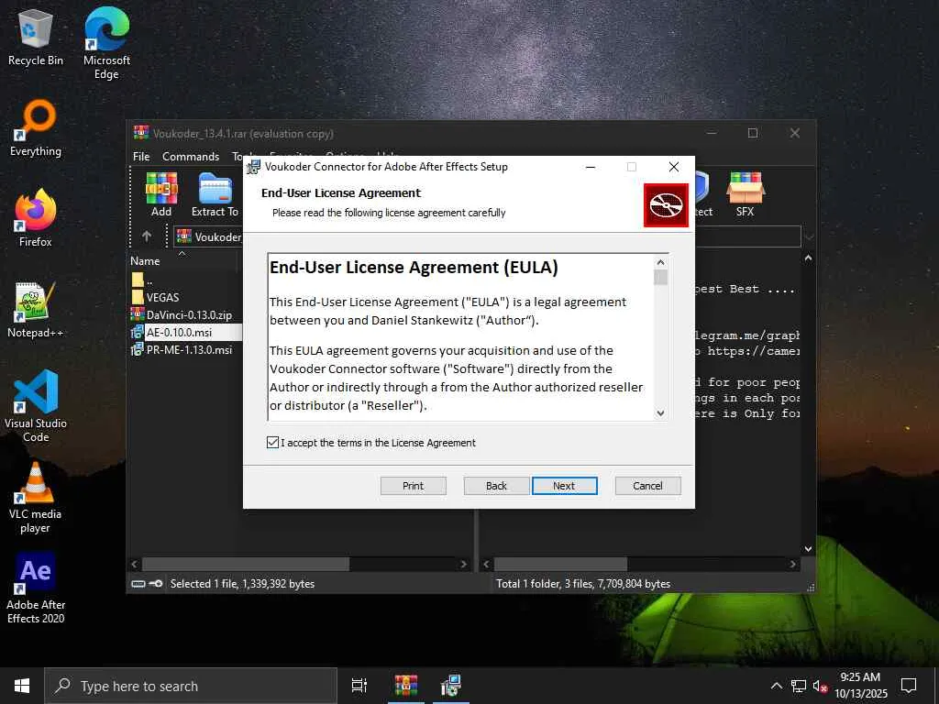This screenshot has height=704, width=939.
Task: Select the Notepad++ desktop icon
Action: (x=36, y=309)
